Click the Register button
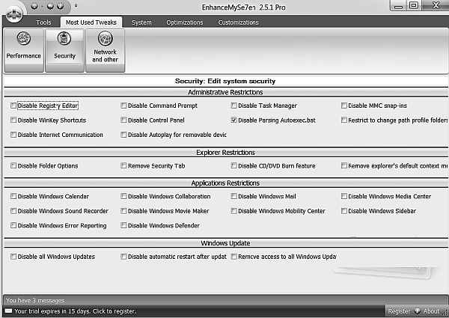Viewport: 449px width, 318px height. 399,311
